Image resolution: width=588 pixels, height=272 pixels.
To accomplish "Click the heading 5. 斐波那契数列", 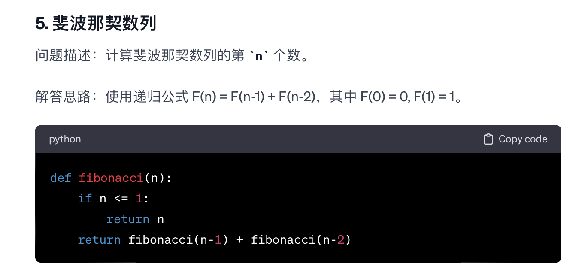I will pos(96,24).
